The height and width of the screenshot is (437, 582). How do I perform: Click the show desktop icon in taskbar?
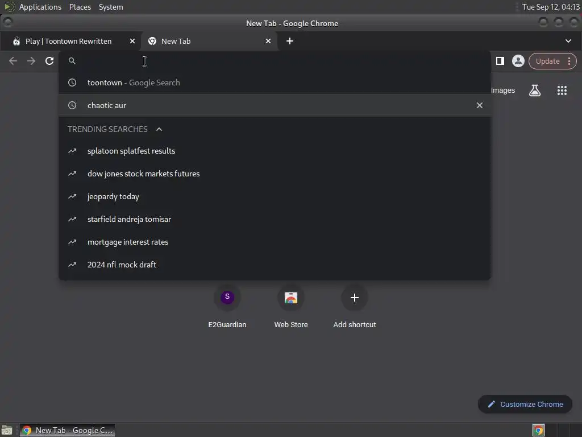7,430
